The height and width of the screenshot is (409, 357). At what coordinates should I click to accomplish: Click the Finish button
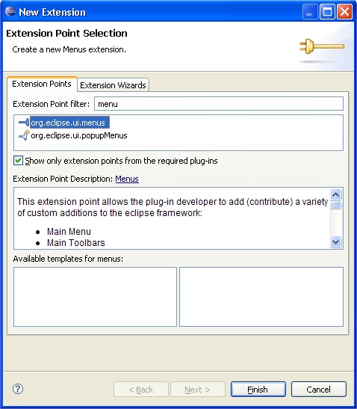click(258, 390)
